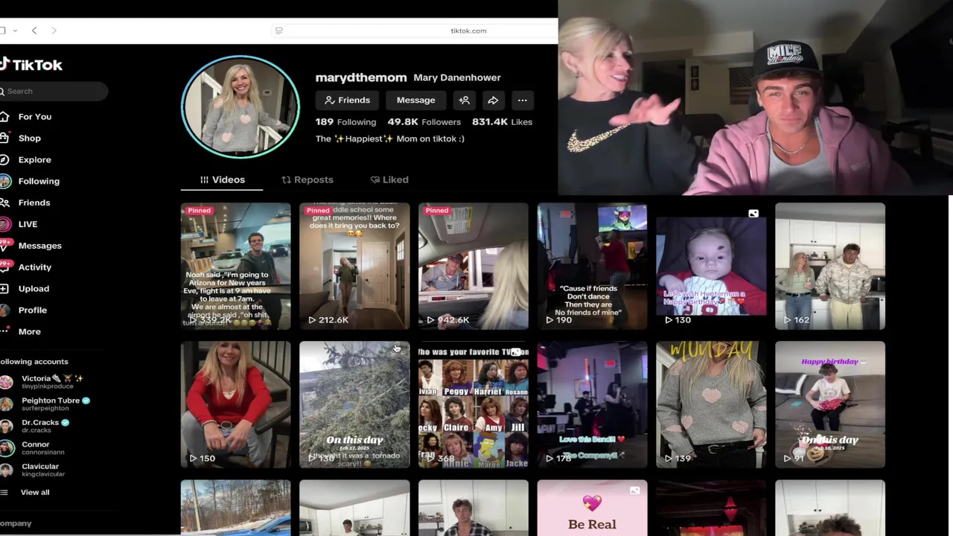953x536 pixels.
Task: Click the For You home icon
Action: [x=4, y=117]
